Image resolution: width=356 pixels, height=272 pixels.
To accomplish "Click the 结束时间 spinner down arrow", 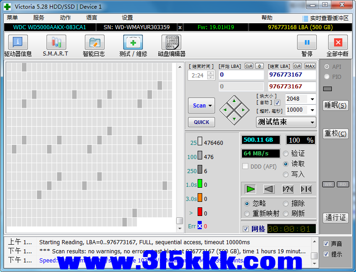I will [x=211, y=77].
